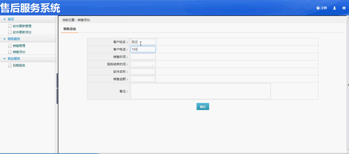Open 销售管理 in the sidebar

(19, 46)
